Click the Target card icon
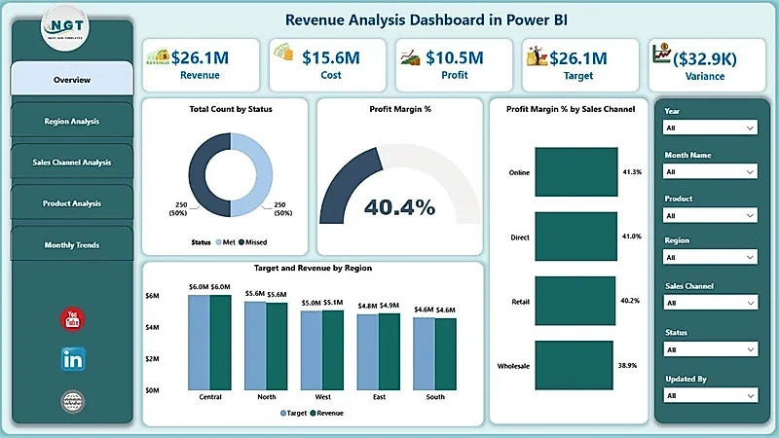This screenshot has width=779, height=438. coord(537,55)
